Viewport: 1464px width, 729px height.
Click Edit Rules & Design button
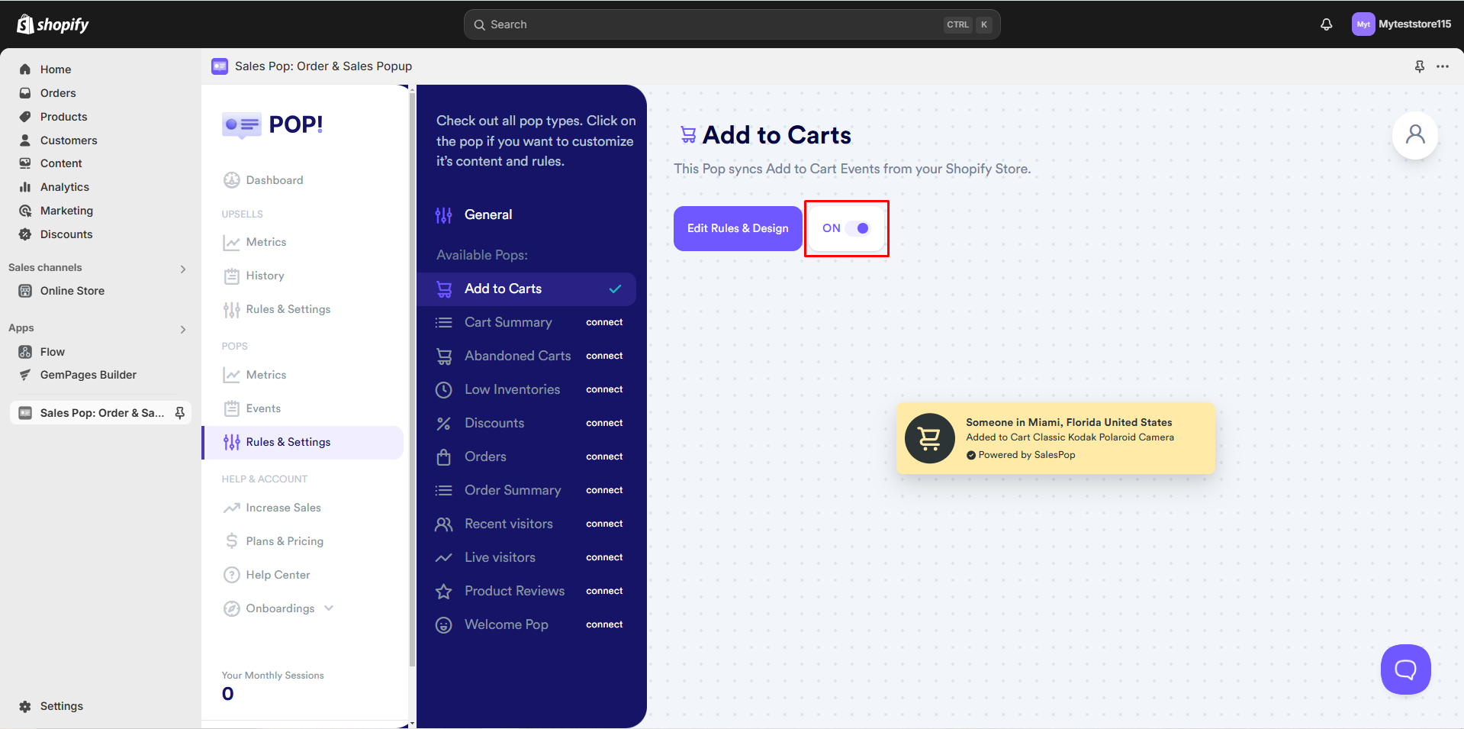(x=738, y=228)
